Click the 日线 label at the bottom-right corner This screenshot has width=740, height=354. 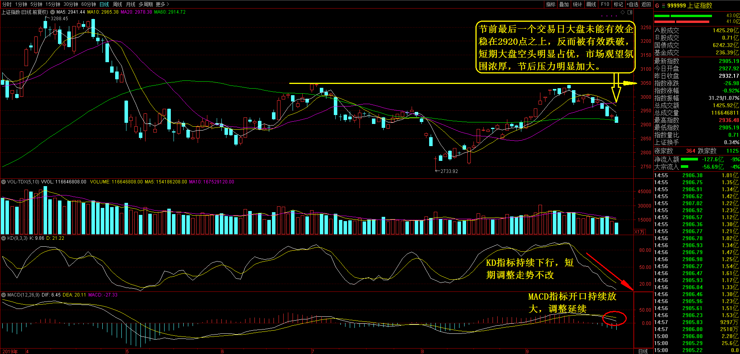pos(643,351)
